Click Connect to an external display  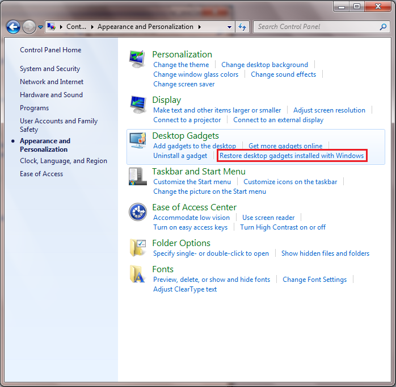(278, 120)
